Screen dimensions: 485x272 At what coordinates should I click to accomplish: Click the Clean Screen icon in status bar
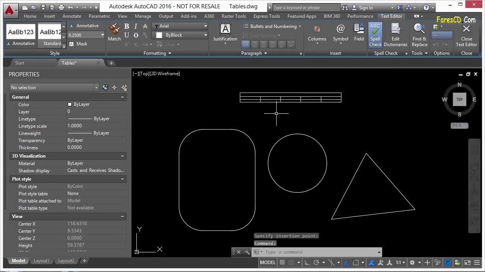click(467, 263)
